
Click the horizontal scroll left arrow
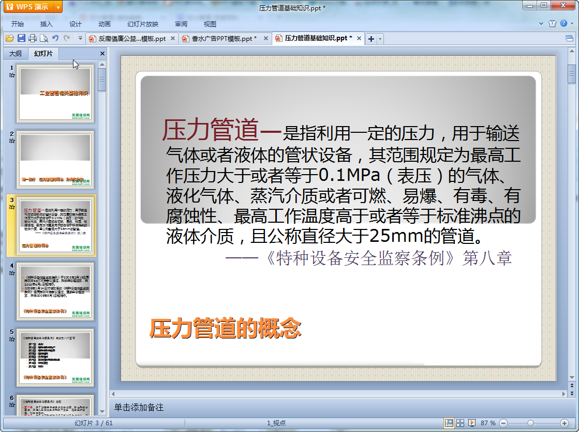tap(113, 394)
